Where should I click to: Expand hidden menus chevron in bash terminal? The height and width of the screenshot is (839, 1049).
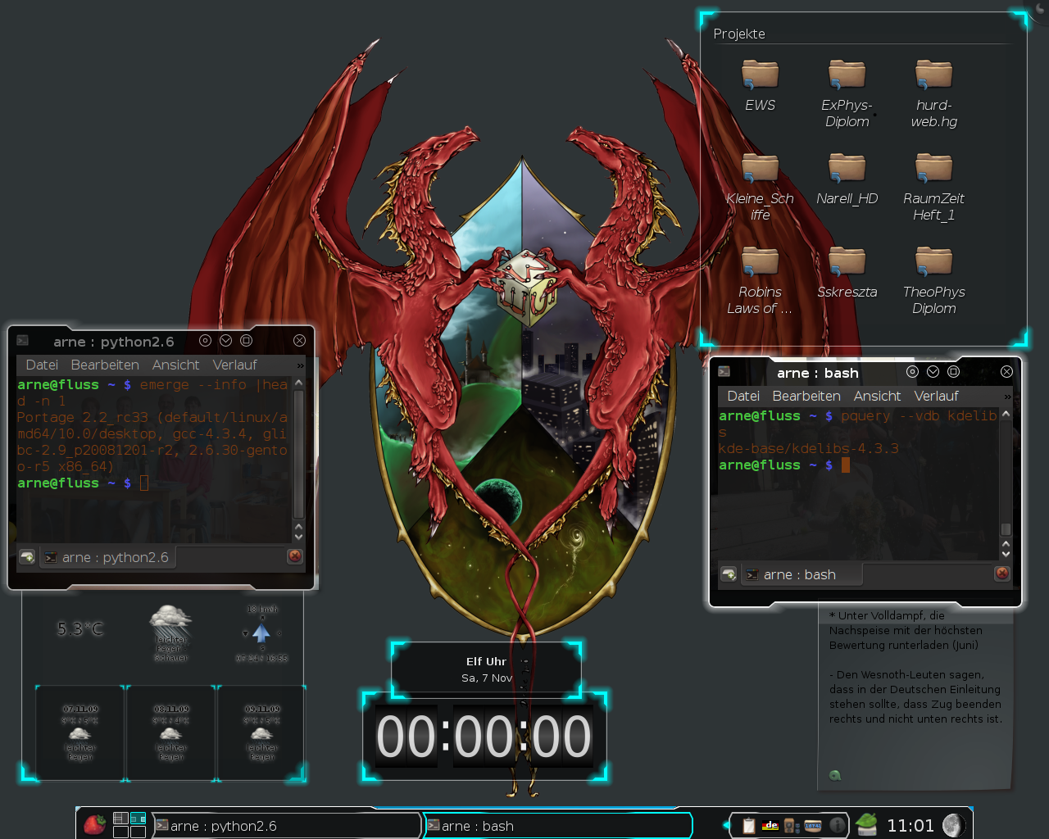point(1007,397)
